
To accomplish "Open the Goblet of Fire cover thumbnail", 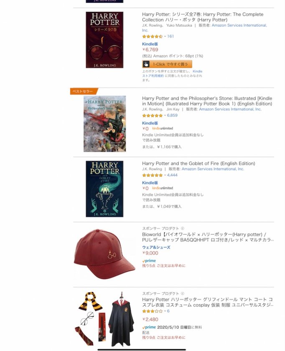I will click(x=104, y=189).
